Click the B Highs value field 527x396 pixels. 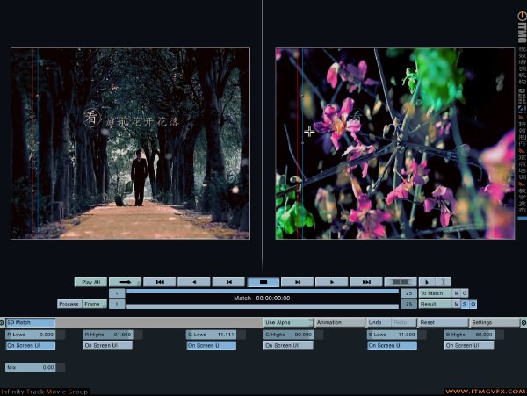click(469, 335)
